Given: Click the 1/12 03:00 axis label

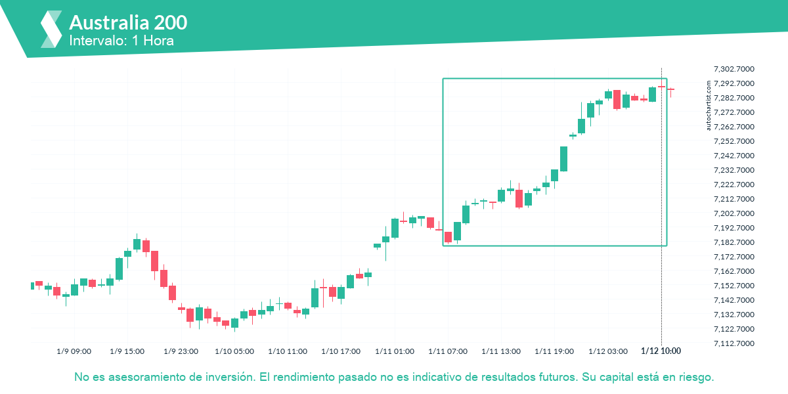Looking at the screenshot, I should 608,351.
